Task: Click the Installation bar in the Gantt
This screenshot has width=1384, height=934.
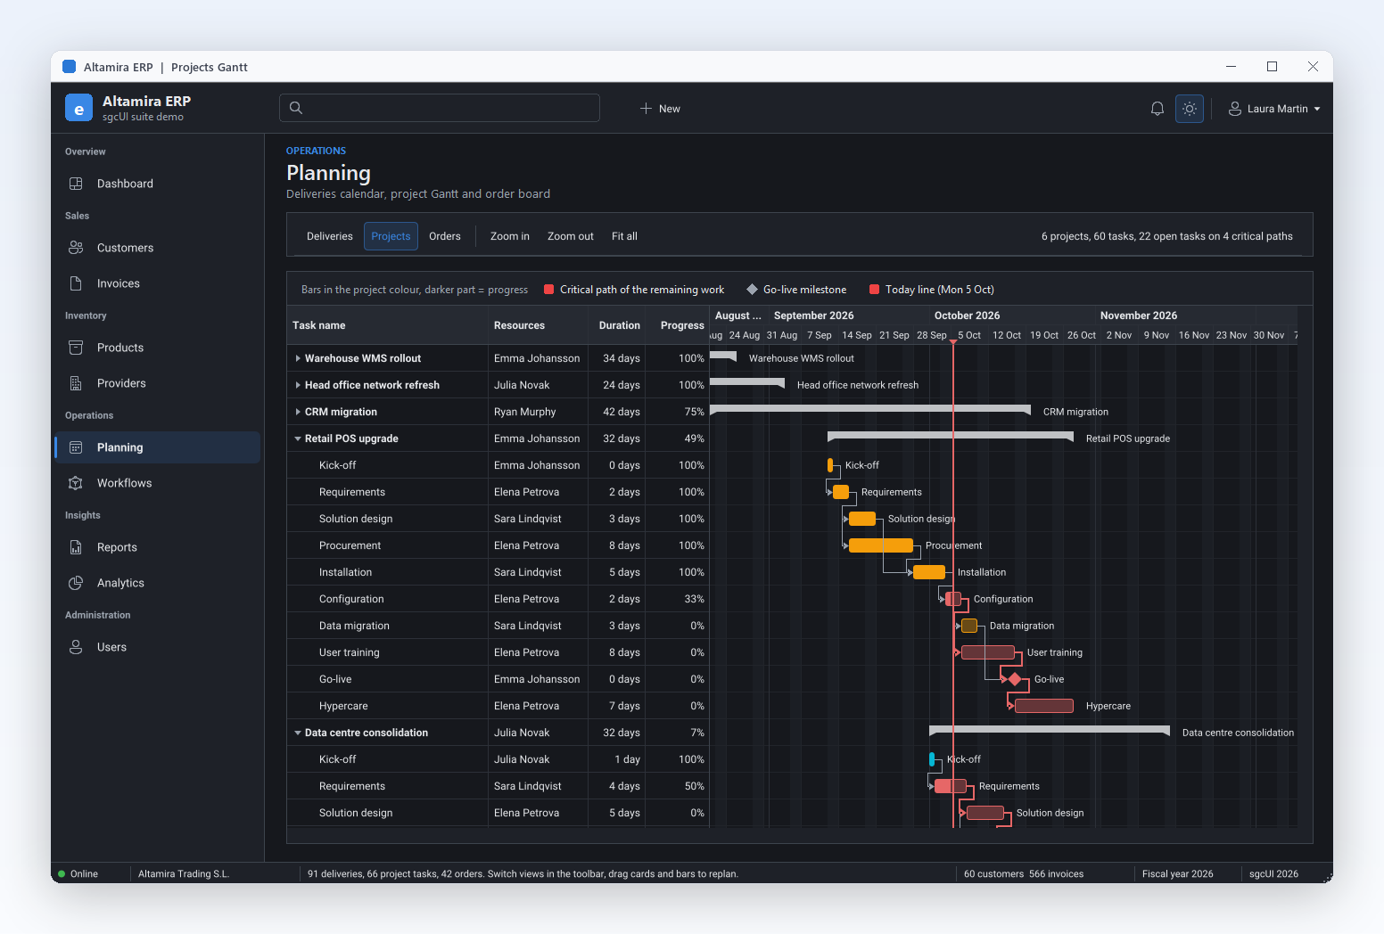Action: pos(929,572)
